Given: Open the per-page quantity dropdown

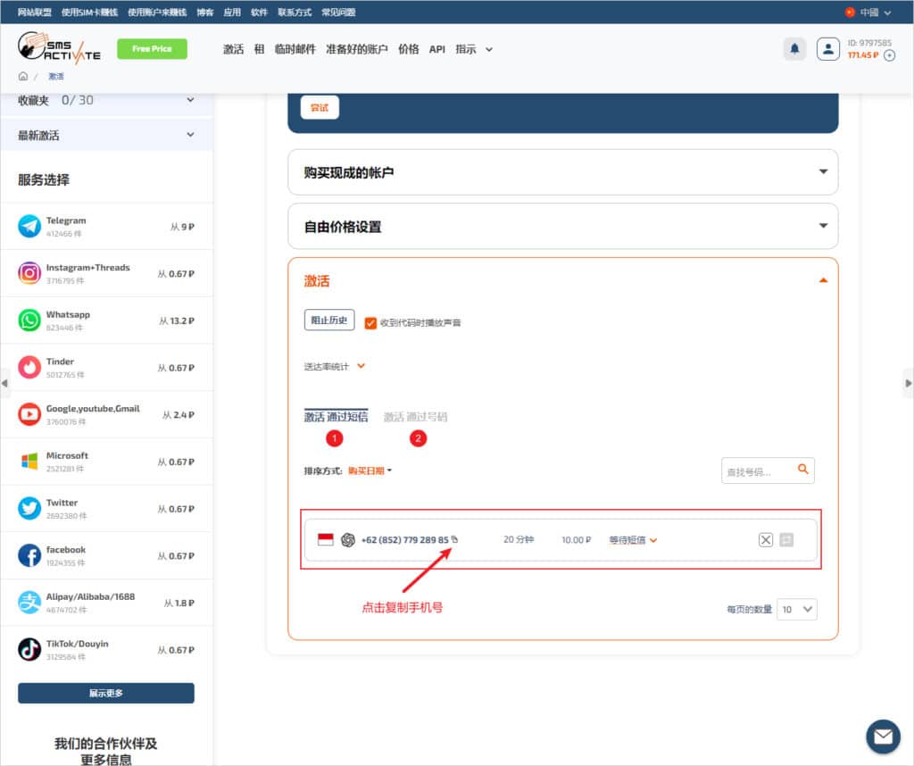Looking at the screenshot, I should click(796, 609).
